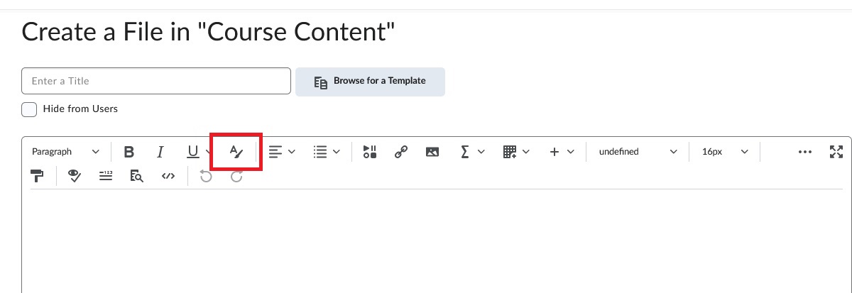The height and width of the screenshot is (293, 852).
Task: Select the Format Painter tool
Action: click(x=37, y=177)
